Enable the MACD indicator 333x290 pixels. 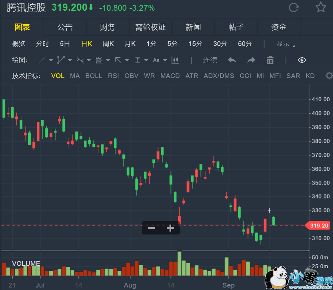pos(170,76)
